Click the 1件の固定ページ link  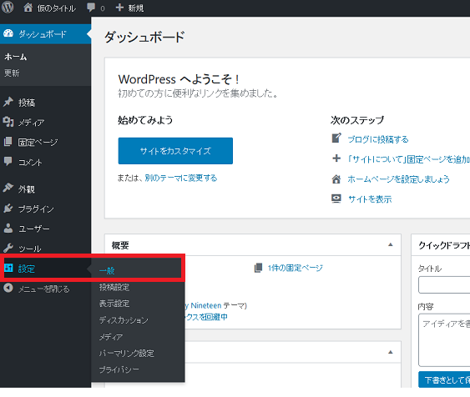click(x=296, y=268)
